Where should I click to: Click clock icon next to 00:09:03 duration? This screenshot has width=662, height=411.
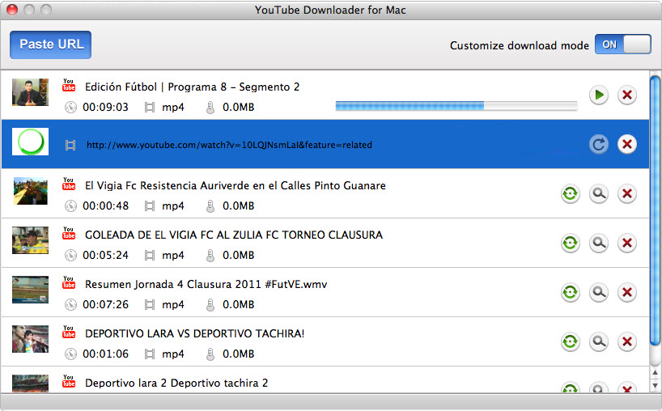pos(70,107)
